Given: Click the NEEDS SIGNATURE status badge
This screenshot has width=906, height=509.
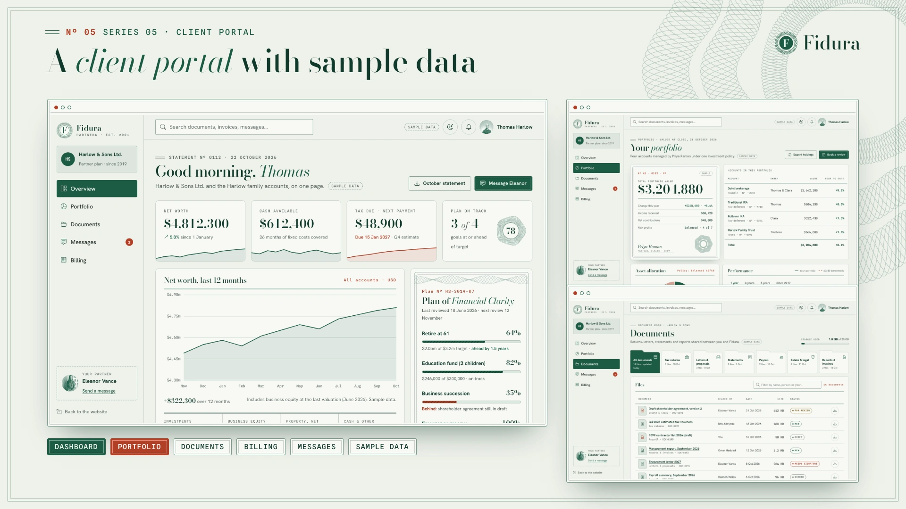Looking at the screenshot, I should (805, 464).
